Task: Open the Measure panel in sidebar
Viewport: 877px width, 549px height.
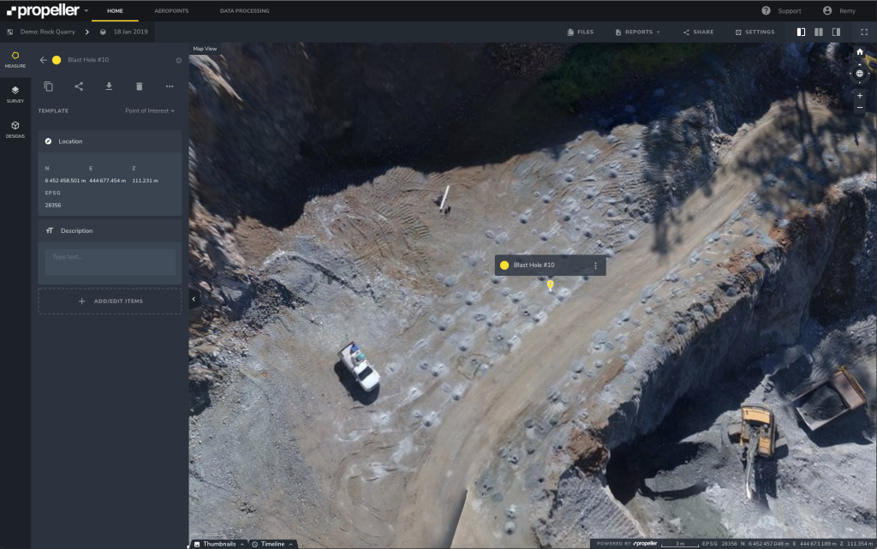Action: point(15,58)
